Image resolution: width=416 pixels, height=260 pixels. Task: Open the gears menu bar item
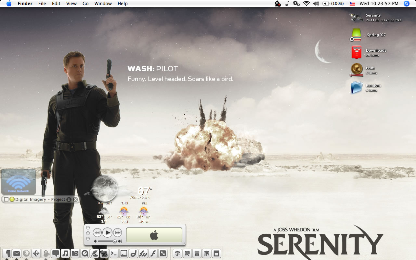click(296, 4)
